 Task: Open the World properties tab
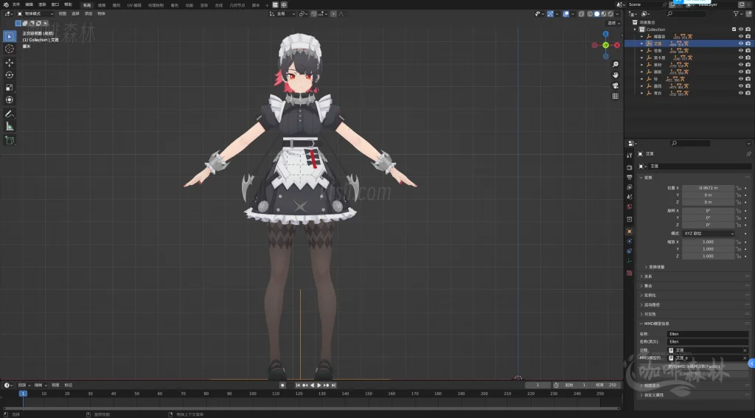630,206
